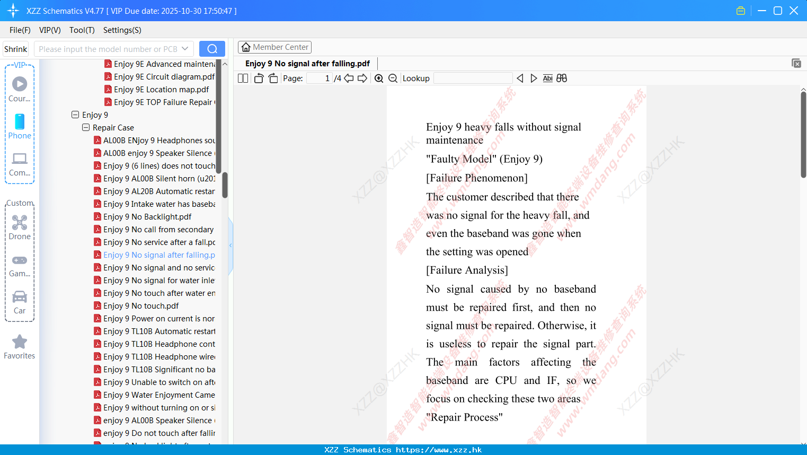807x455 pixels.
Task: Go to the next PDF page arrow
Action: point(362,78)
